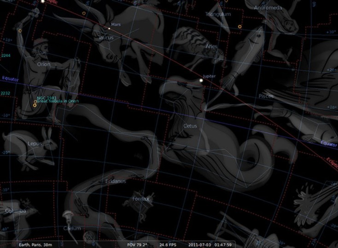
Task: Click the red Ecliptic label at right edge
Action: point(332,163)
